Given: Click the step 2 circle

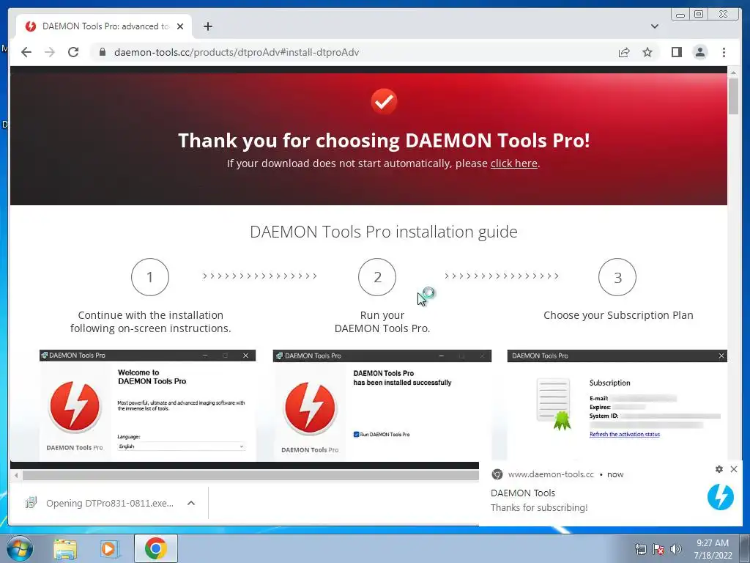Looking at the screenshot, I should (377, 276).
